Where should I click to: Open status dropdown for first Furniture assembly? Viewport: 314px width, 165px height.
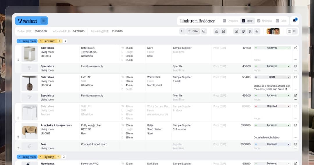point(272,66)
